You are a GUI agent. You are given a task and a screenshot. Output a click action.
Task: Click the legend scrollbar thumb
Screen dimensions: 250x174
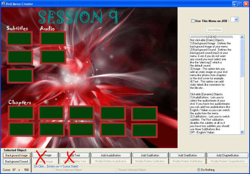coord(242,58)
